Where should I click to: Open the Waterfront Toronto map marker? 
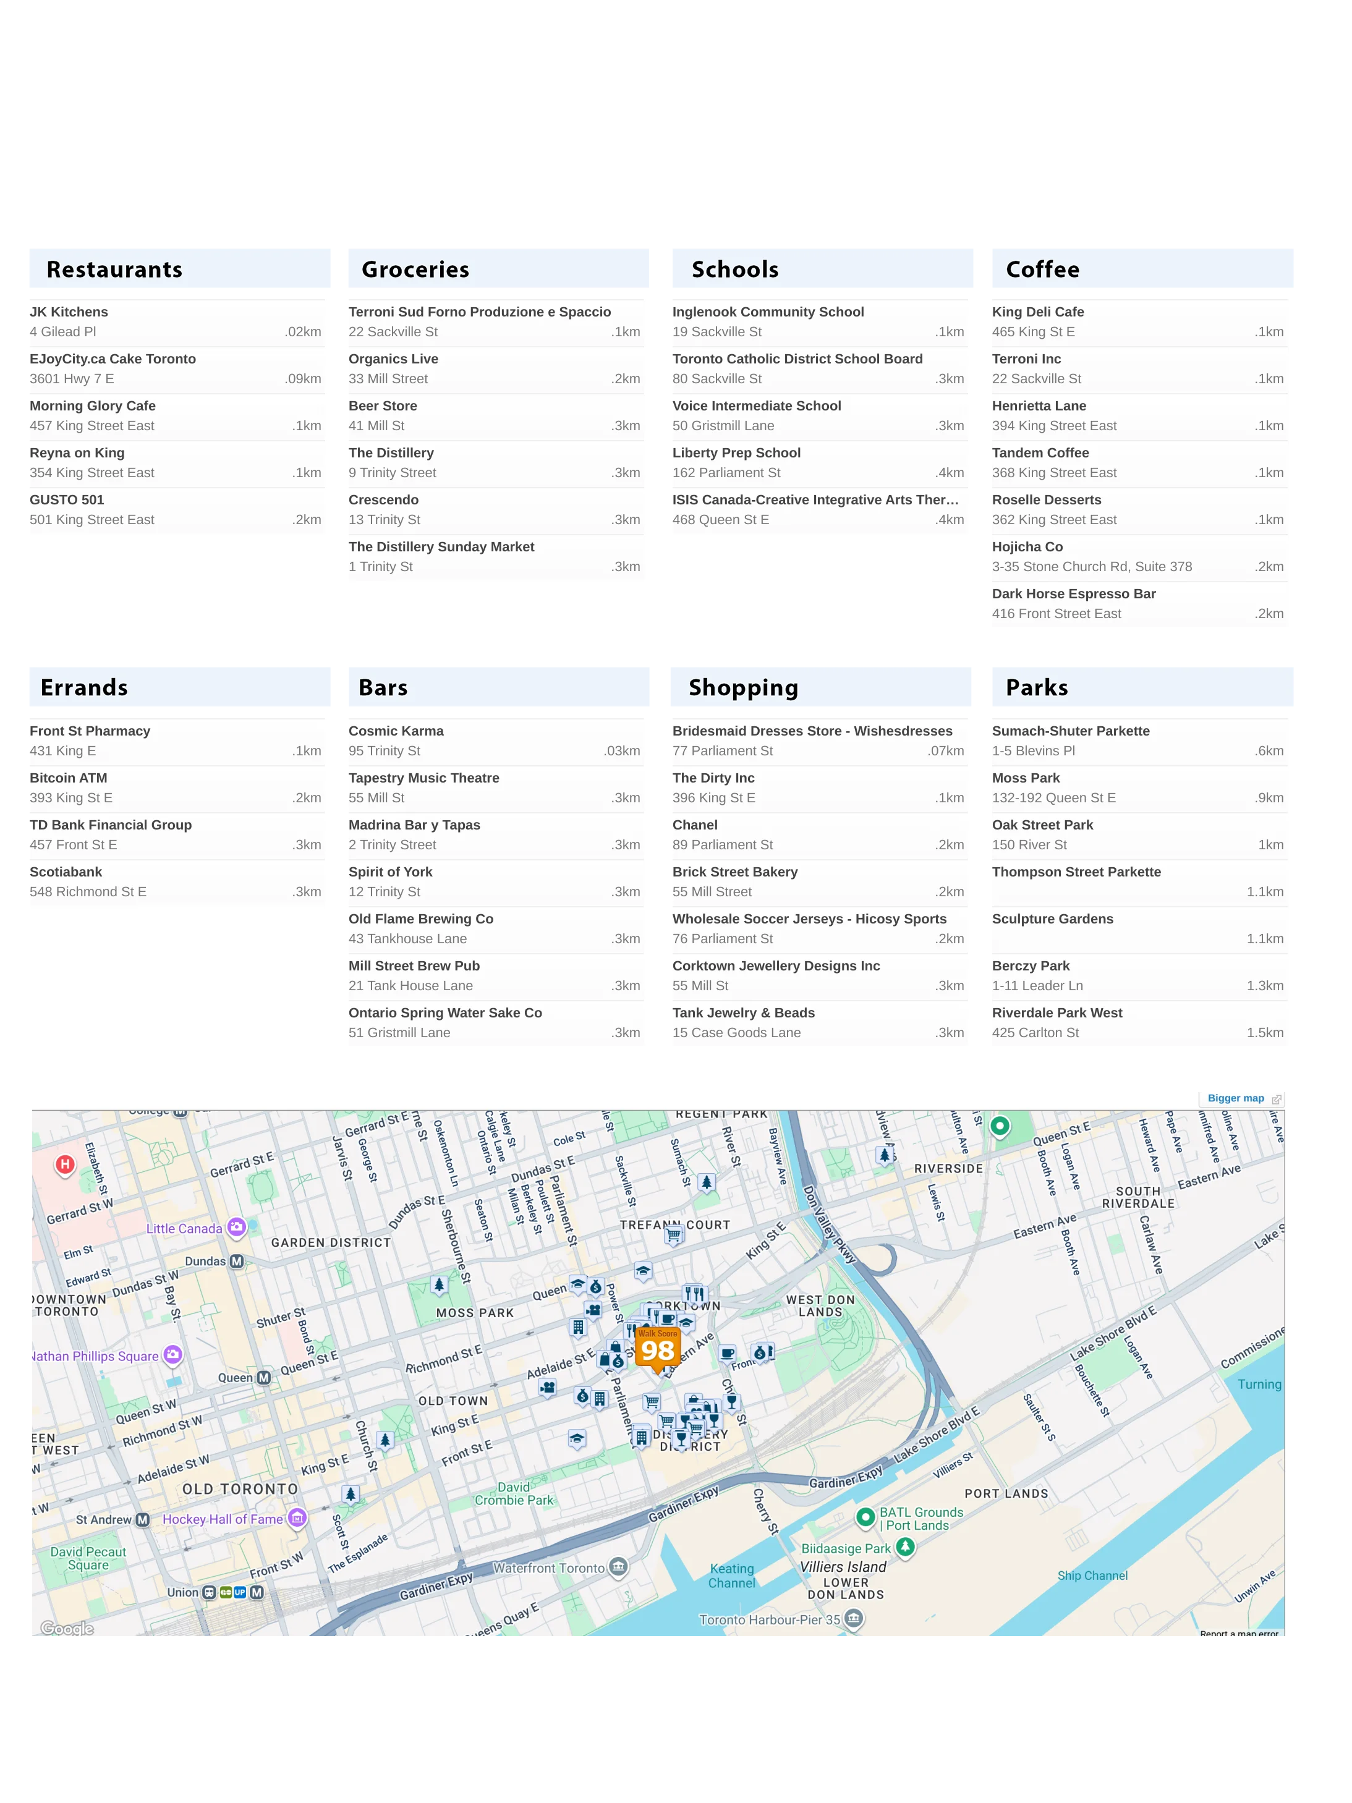tap(619, 1567)
